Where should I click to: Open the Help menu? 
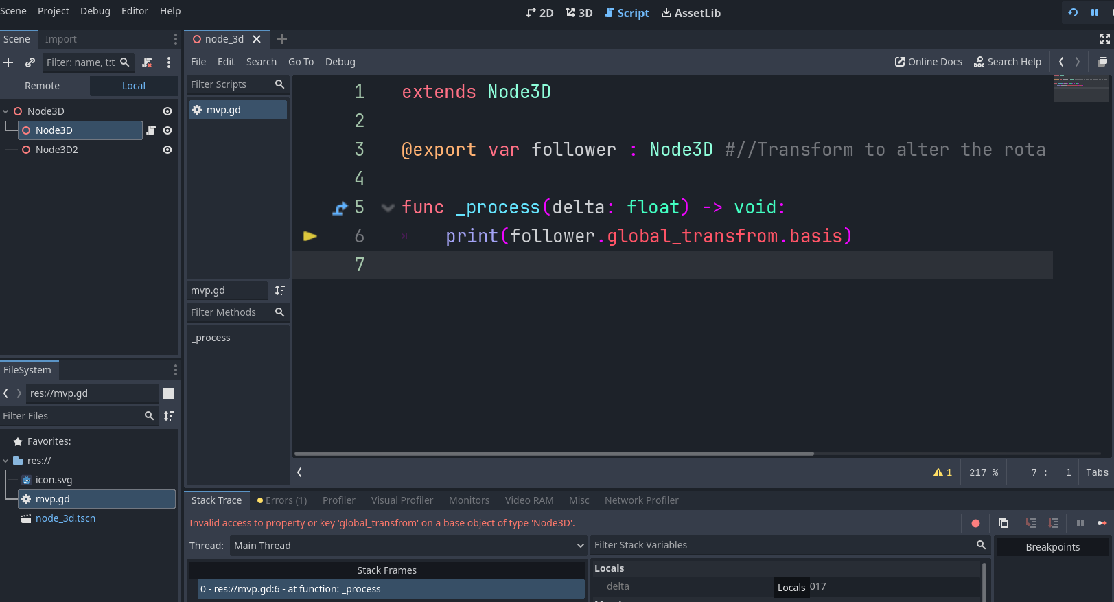(170, 11)
